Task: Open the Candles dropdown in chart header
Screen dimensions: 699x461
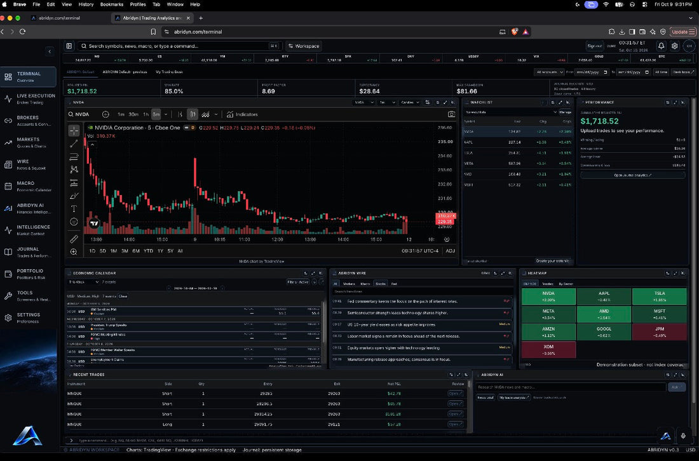Action: pos(410,102)
